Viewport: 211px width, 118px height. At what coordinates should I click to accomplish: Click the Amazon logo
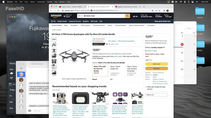(x=56, y=16)
